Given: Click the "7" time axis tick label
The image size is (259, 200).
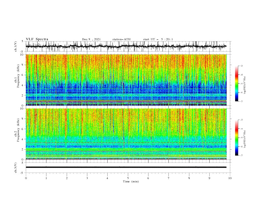Looking at the screenshot, I should (x=169, y=178).
